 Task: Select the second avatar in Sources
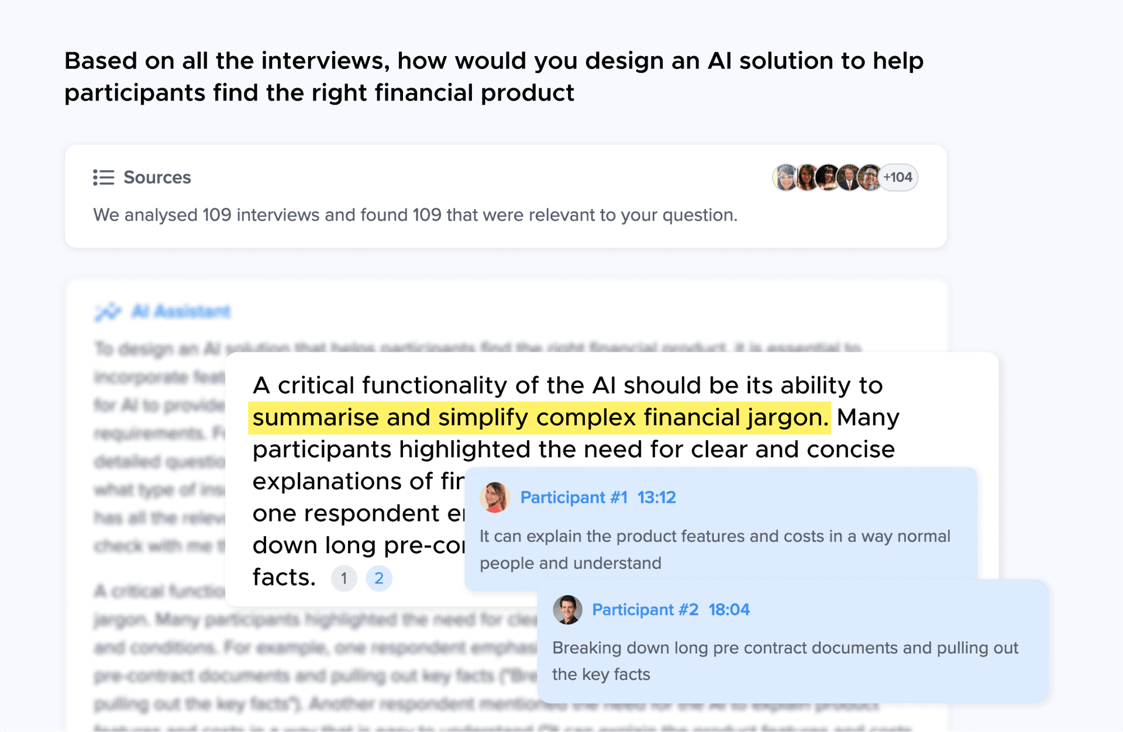pos(807,177)
